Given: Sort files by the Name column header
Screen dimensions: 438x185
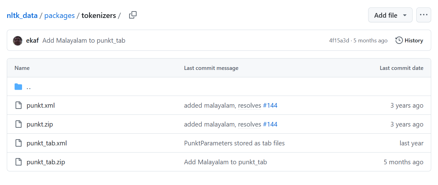Looking at the screenshot, I should click(x=22, y=68).
